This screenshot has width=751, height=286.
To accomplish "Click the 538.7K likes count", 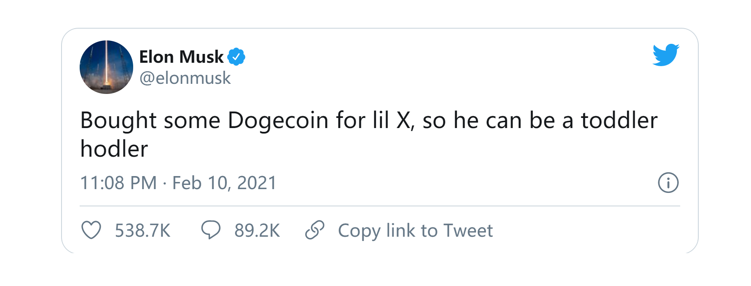I will 142,231.
